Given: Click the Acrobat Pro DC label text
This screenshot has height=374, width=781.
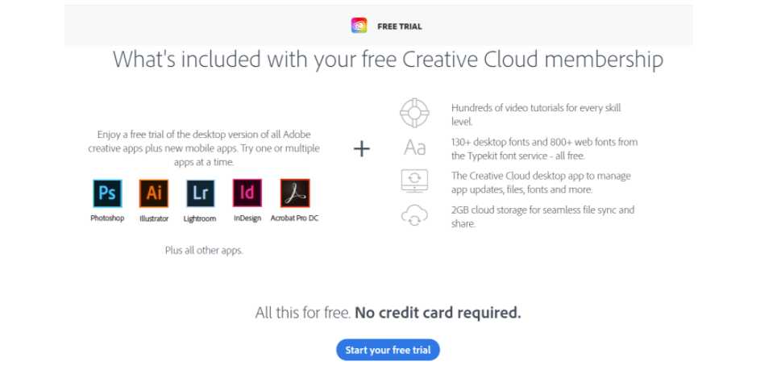Looking at the screenshot, I should (294, 218).
